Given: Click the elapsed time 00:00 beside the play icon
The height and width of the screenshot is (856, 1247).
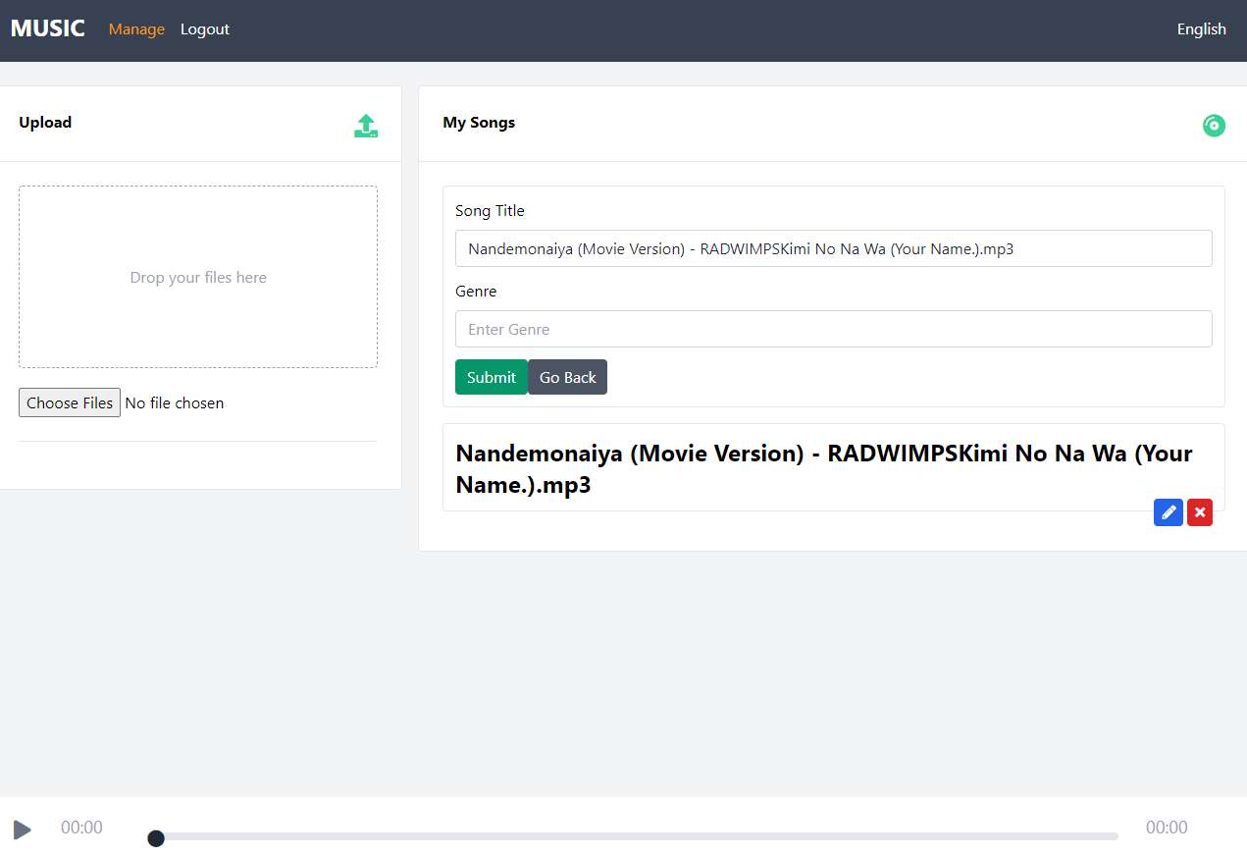Looking at the screenshot, I should tap(81, 828).
